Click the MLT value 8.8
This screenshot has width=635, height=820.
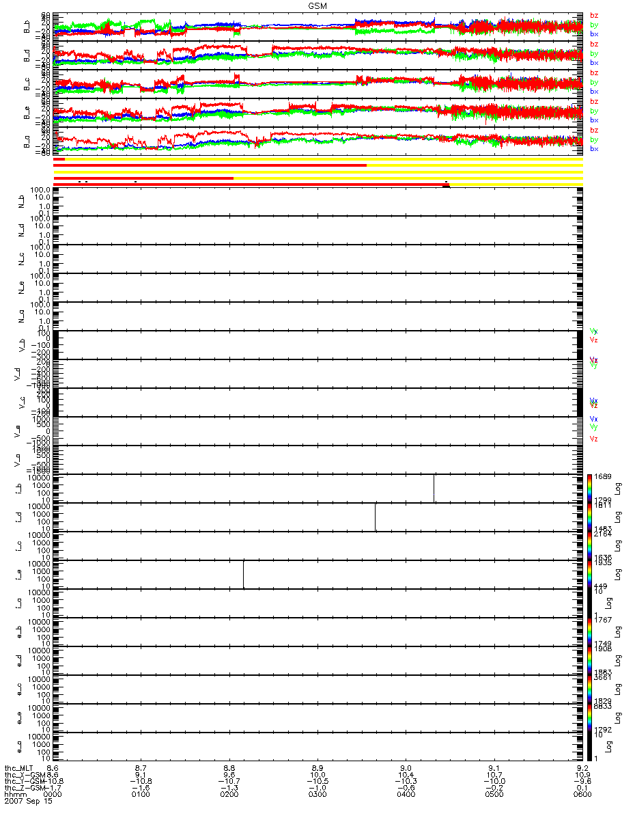pyautogui.click(x=229, y=767)
